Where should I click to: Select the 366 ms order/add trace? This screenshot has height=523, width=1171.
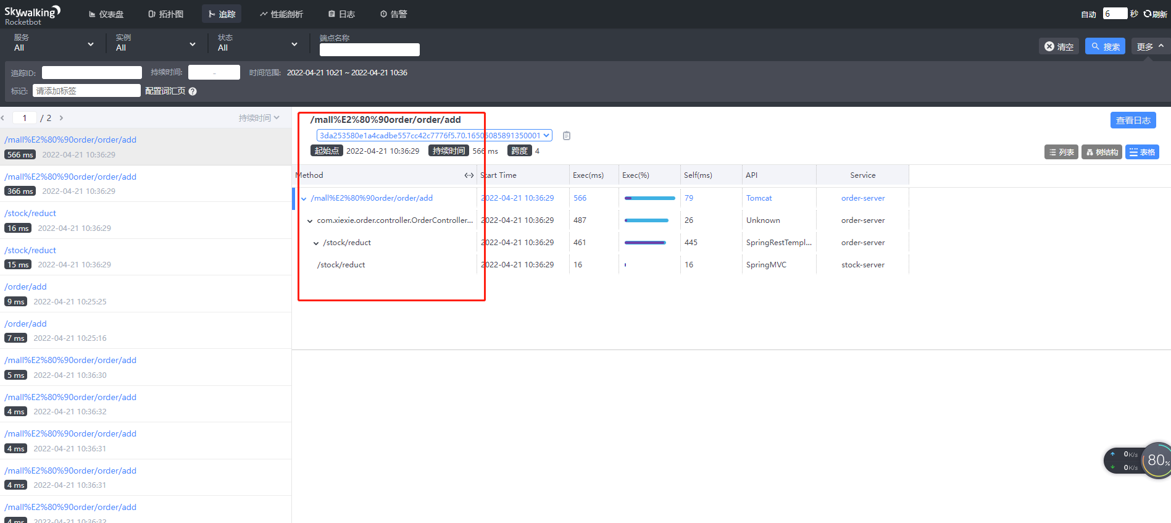tap(146, 183)
